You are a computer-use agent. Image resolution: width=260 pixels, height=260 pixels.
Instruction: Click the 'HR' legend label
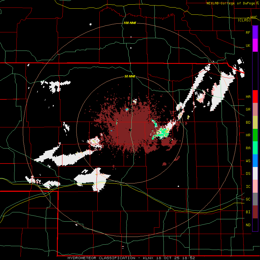[248, 135]
